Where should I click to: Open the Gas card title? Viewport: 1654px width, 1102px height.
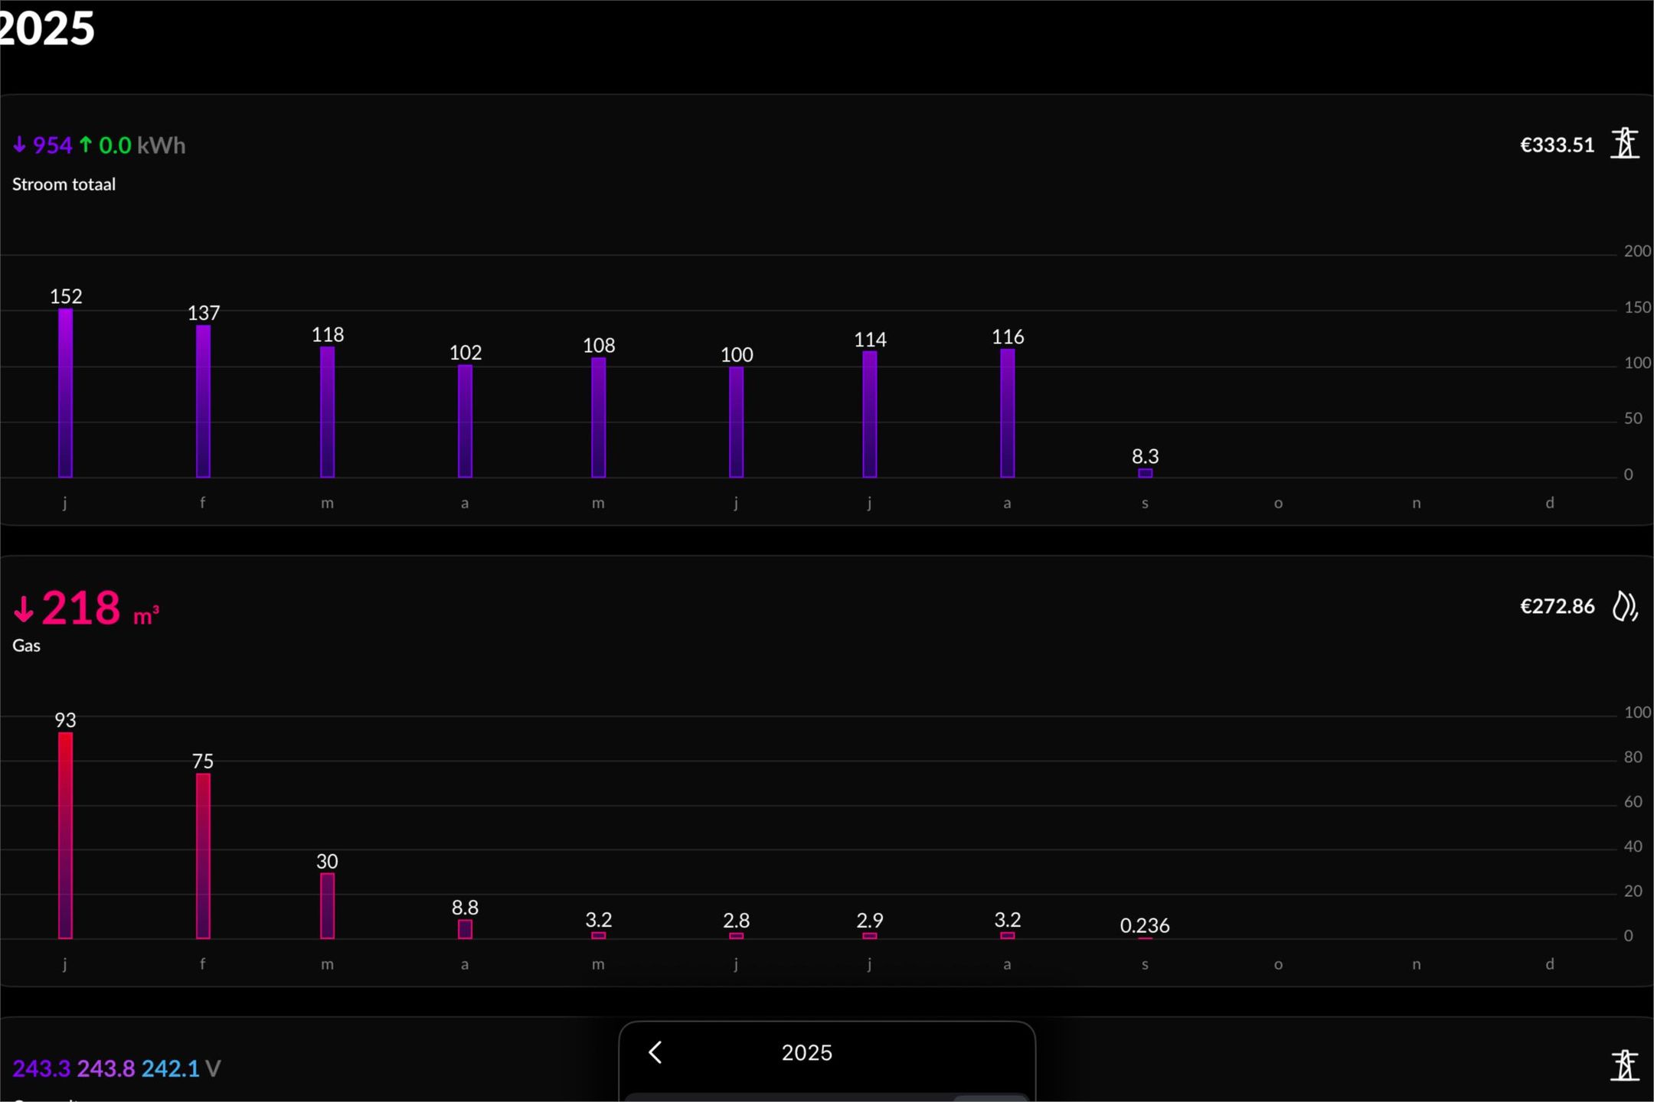click(x=26, y=645)
